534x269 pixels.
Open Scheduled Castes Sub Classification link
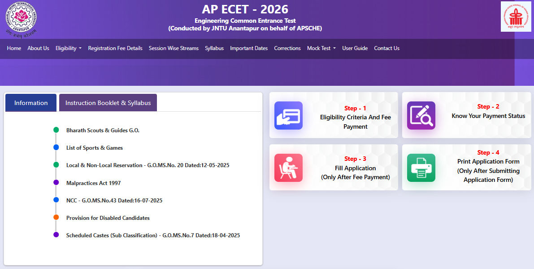(x=153, y=235)
